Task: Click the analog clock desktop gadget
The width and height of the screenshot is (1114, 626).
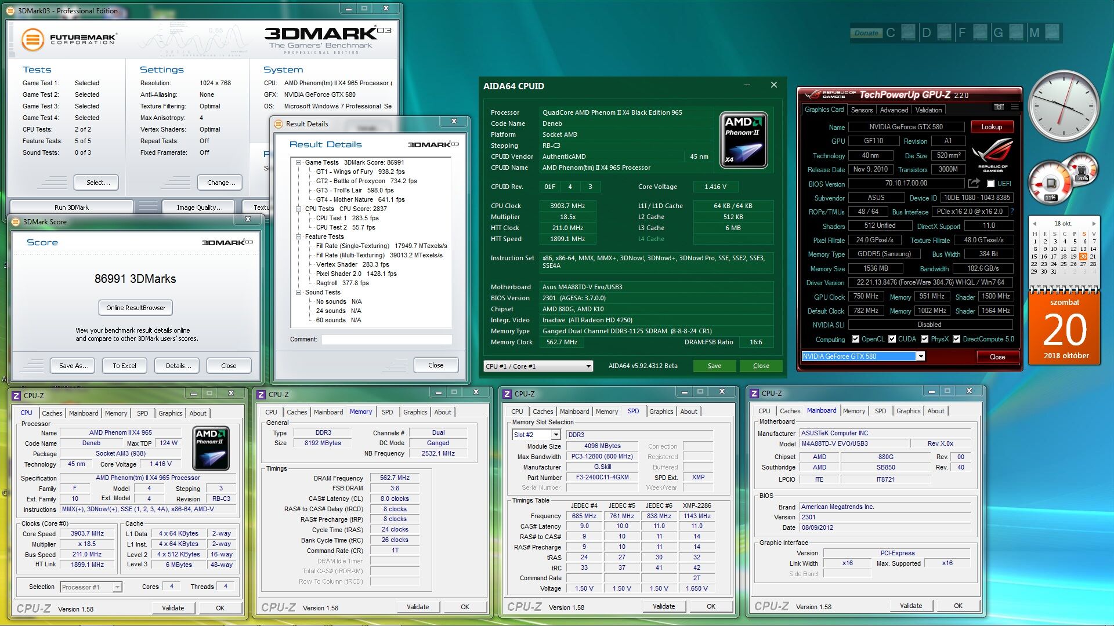Action: tap(1064, 106)
